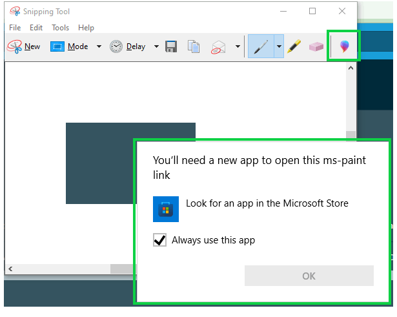Viewport: 397px width, 317px height.
Task: Open the File menu
Action: click(x=15, y=27)
